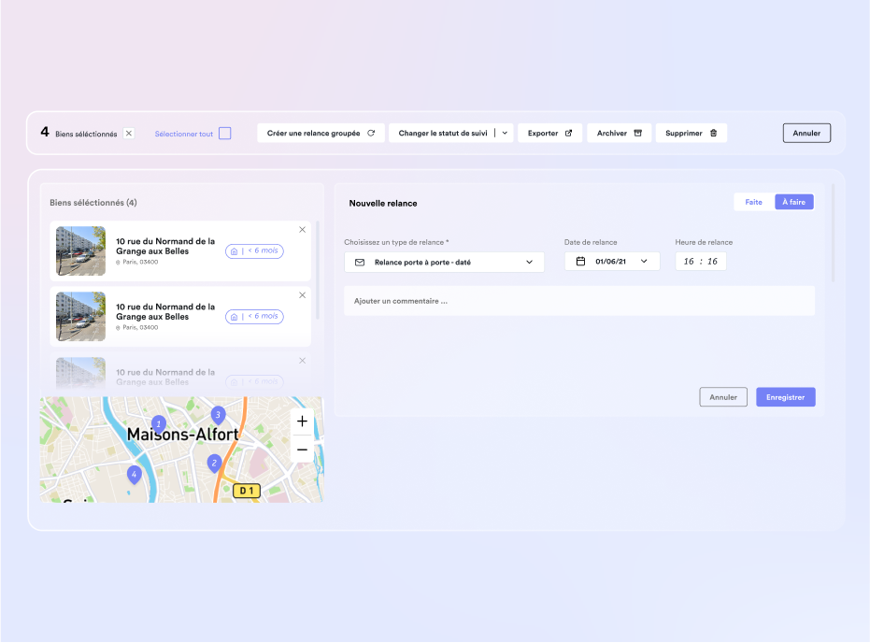Viewport: 870px width, 643px height.
Task: Click the Exporter button
Action: coord(549,133)
